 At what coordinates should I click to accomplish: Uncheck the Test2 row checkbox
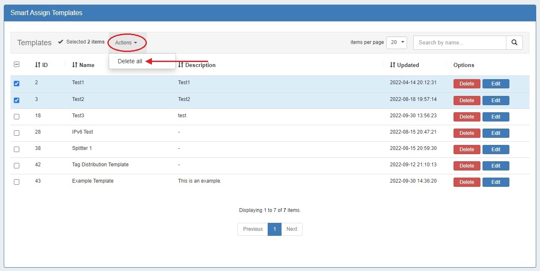pyautogui.click(x=17, y=100)
